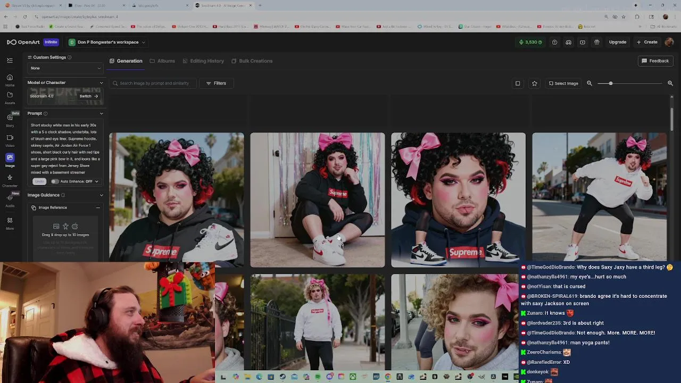
Task: Open More in the sidebar
Action: [x=10, y=223]
